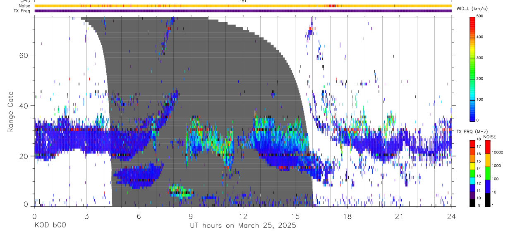Pick the blue swatch on NOISE scale
Viewport: 508px width, 234px height.
(x=487, y=187)
